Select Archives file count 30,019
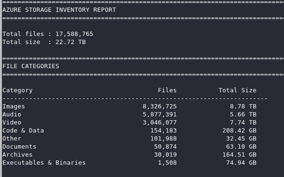This screenshot has width=284, height=177. [x=165, y=155]
